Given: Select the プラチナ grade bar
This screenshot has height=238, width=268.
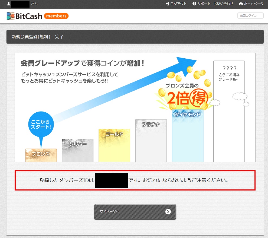Looking at the screenshot, I should [151, 141].
